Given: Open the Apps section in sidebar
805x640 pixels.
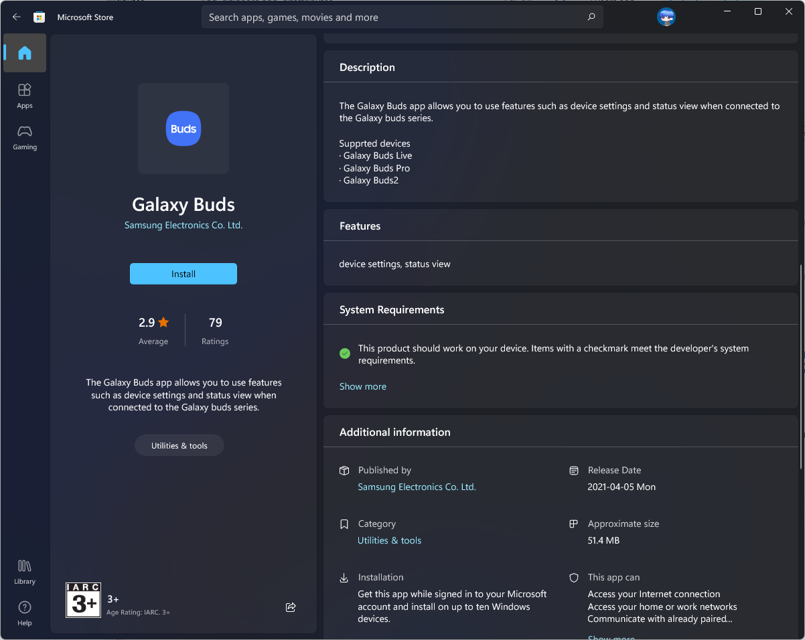Looking at the screenshot, I should (25, 96).
